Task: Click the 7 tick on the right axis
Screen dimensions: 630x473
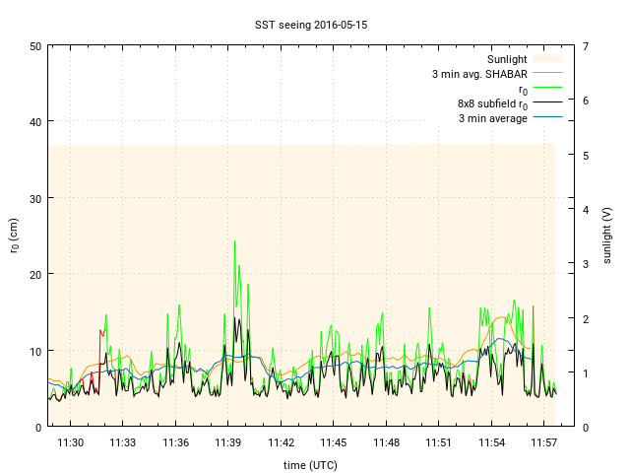Action: pos(586,46)
